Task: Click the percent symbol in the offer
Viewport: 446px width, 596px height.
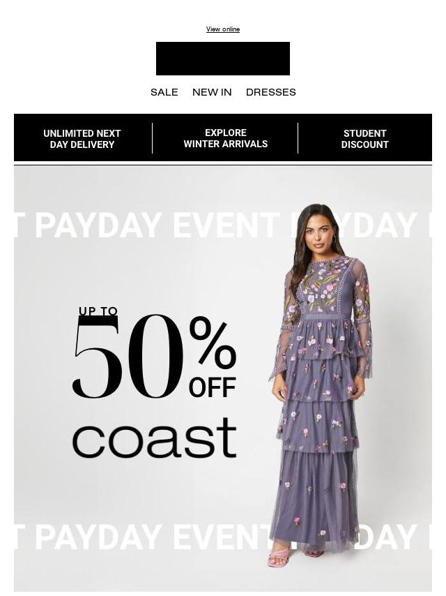Action: point(213,343)
